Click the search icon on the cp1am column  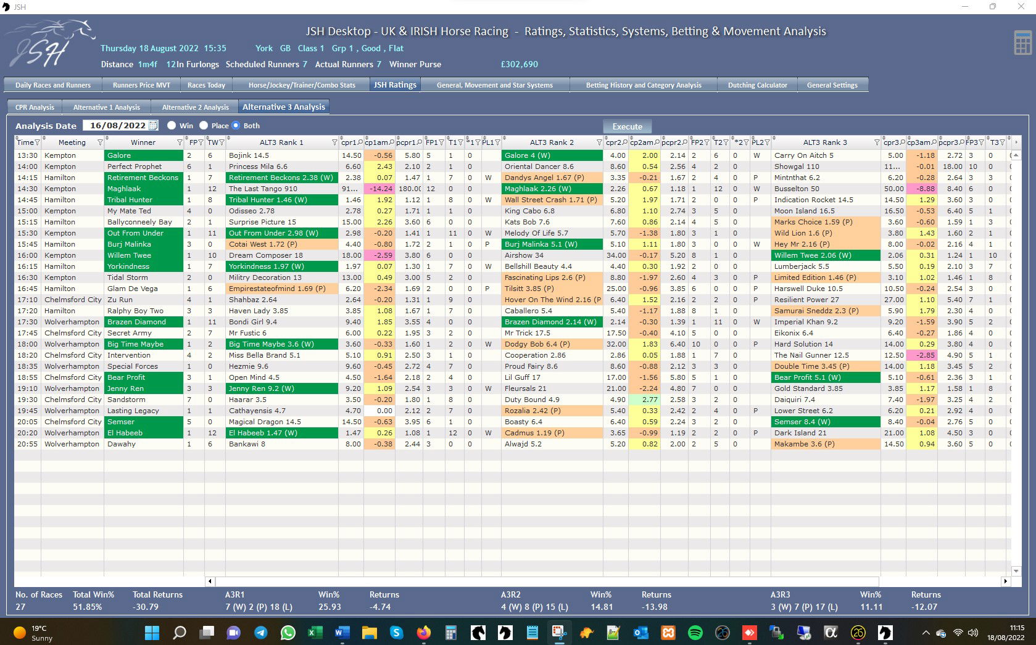coord(391,142)
